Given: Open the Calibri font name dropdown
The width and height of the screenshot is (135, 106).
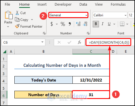Looking at the screenshot, I should 125,15.
